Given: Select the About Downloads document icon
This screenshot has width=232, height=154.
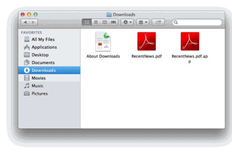Looking at the screenshot, I should pos(103,42).
